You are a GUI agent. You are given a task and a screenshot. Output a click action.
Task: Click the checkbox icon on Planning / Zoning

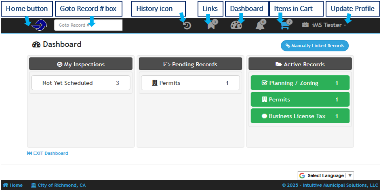tap(264, 83)
